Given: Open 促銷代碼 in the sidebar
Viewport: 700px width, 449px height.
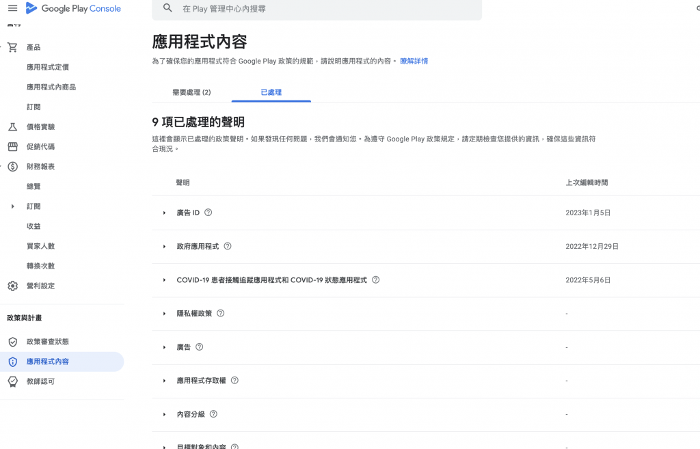Looking at the screenshot, I should coord(40,146).
